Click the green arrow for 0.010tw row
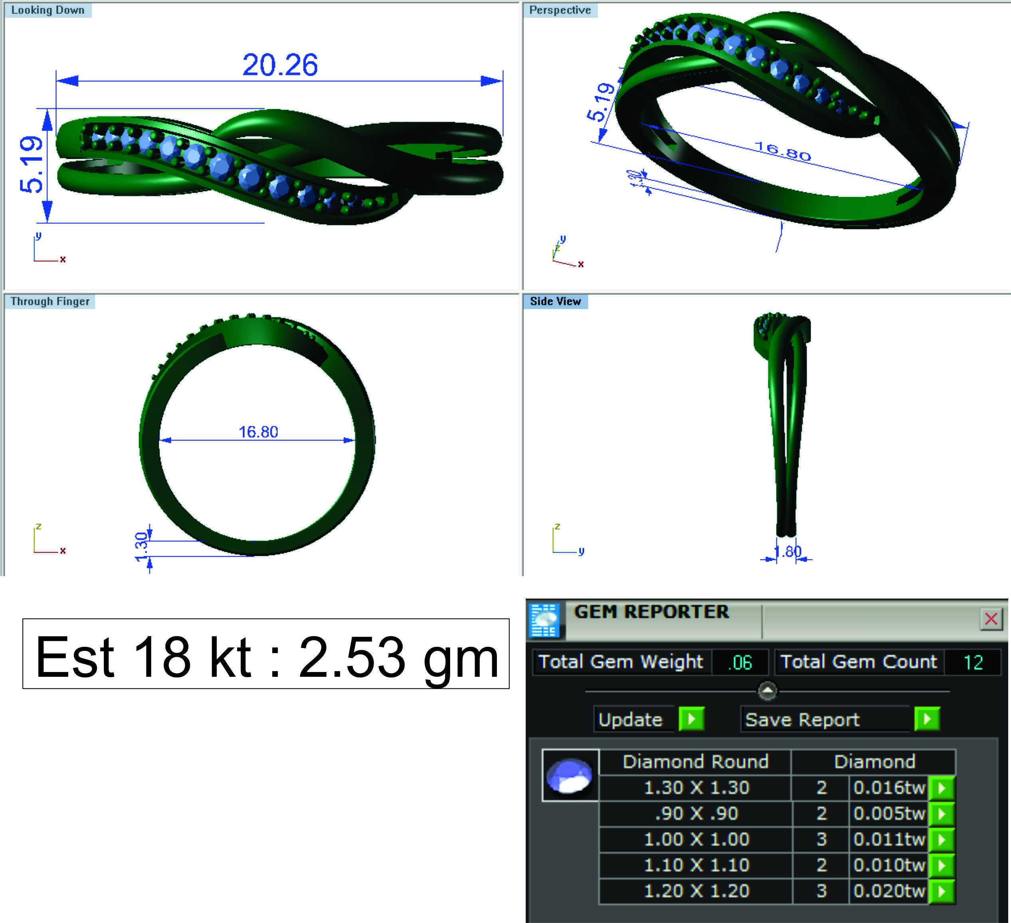Viewport: 1011px width, 923px height. (941, 866)
